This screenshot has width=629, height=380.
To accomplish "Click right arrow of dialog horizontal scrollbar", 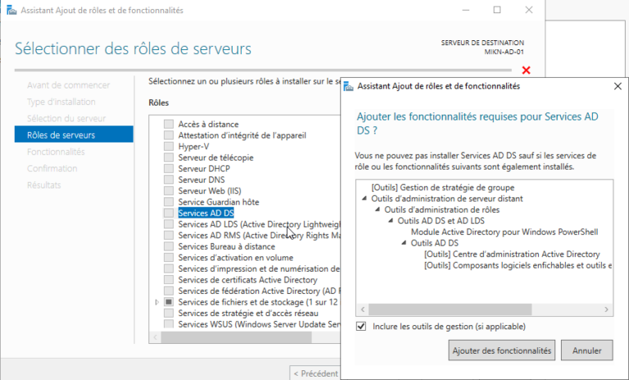I will 607,310.
